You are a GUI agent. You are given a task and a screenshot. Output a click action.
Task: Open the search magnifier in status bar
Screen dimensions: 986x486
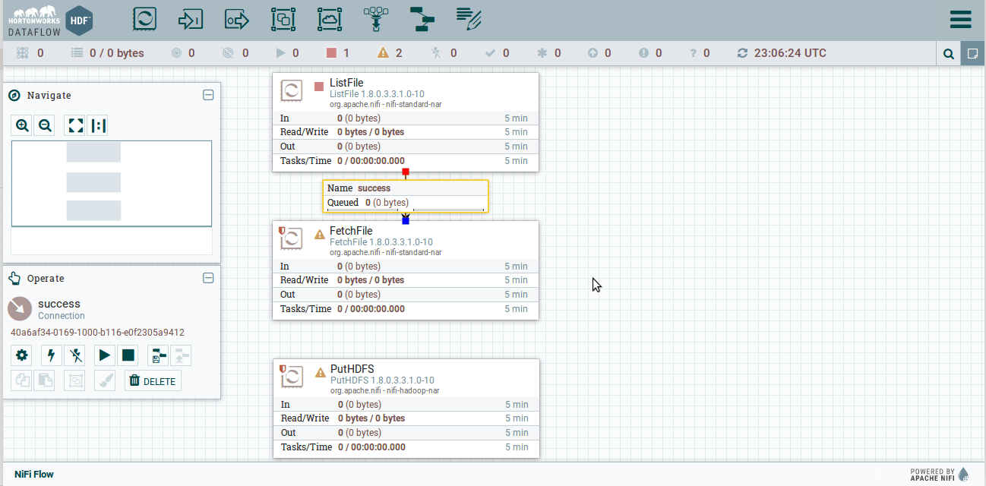coord(948,54)
